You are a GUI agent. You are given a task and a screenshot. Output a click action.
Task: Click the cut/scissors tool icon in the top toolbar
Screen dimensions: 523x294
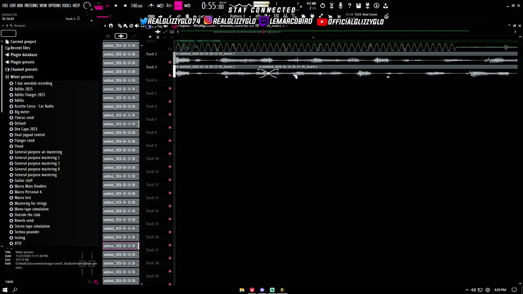tap(331, 6)
